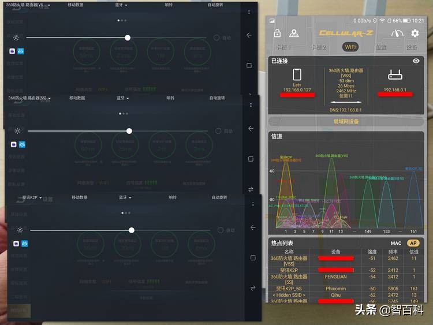Screen dimensions: 433x325
Task: Select 360防火墙.路由器[SS] FENGLIAN row
Action: (x=346, y=279)
